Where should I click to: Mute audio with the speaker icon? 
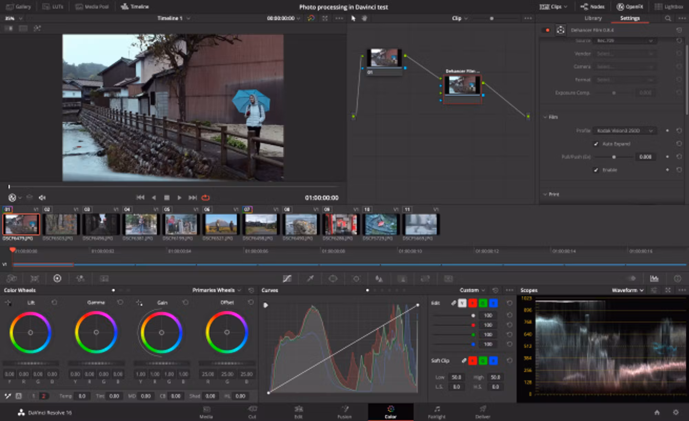point(42,197)
